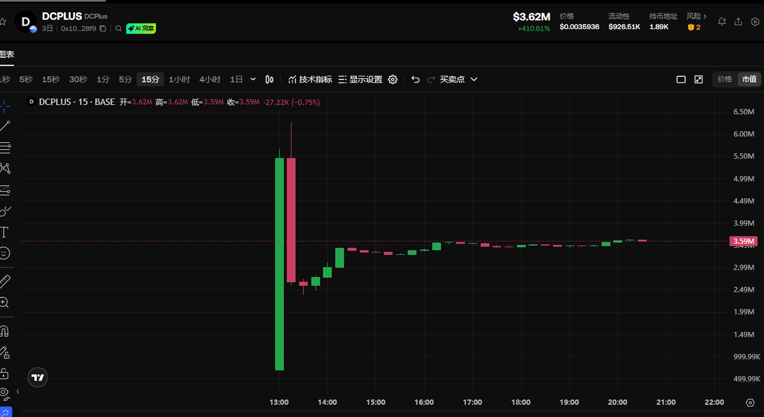Open 技术指标 technical indicators
764x417 pixels.
(310, 79)
